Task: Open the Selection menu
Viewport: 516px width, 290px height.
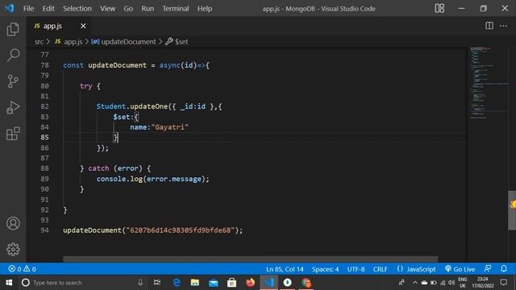Action: coord(77,9)
